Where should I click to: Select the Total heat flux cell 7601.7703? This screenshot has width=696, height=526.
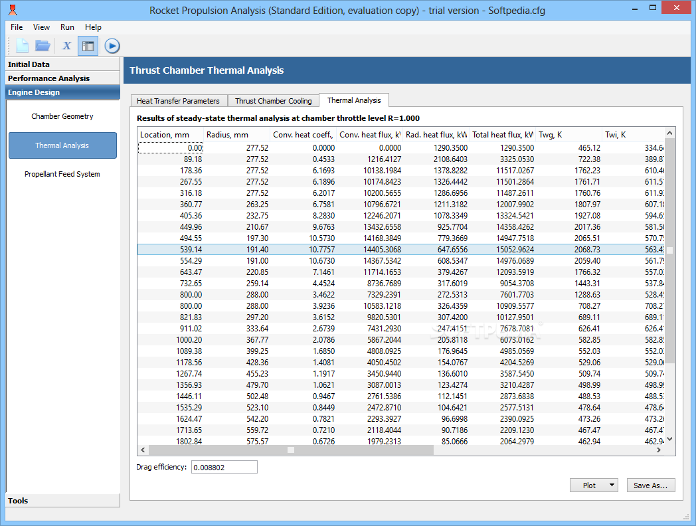point(503,295)
